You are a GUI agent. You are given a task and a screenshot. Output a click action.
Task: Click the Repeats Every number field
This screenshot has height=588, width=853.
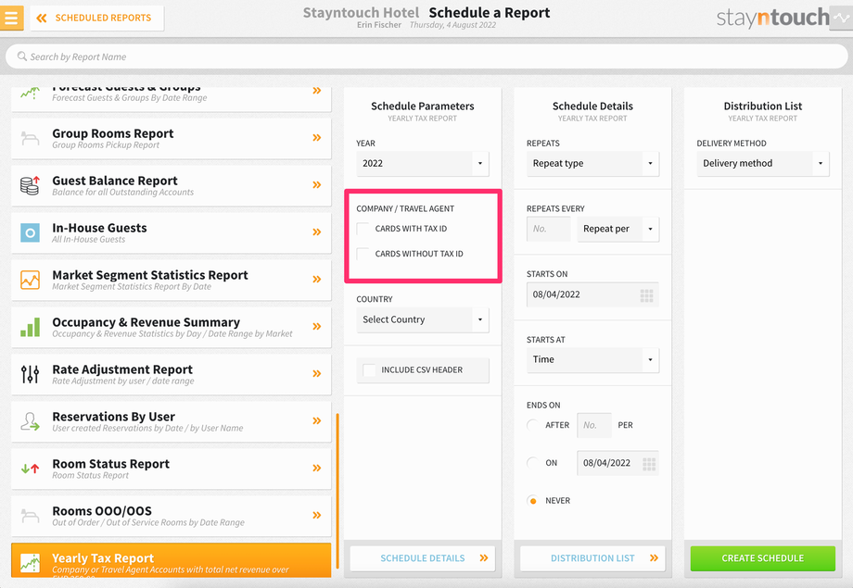click(x=548, y=229)
